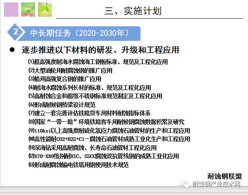
Task: Click the WeChat logo watermark icon
Action: [x=185, y=184]
